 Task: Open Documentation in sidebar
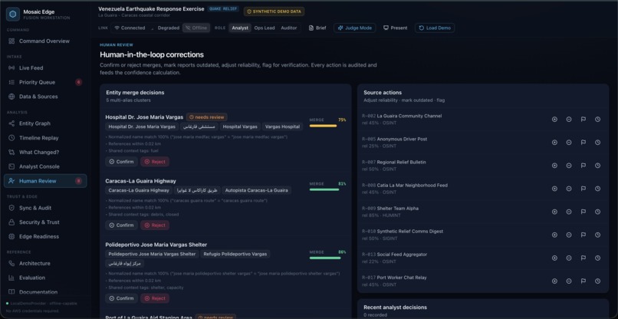click(45, 292)
